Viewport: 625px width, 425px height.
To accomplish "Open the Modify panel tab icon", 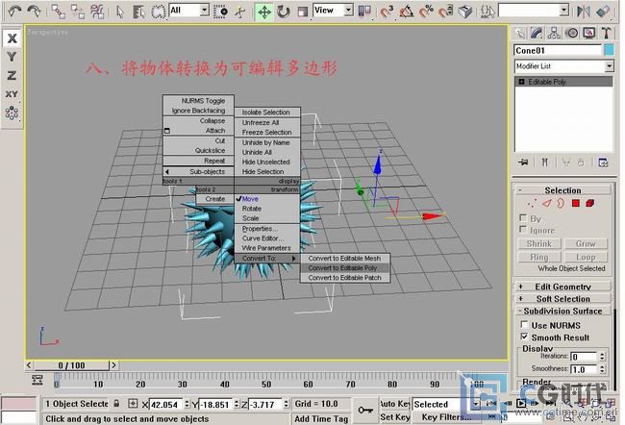I will [x=537, y=33].
